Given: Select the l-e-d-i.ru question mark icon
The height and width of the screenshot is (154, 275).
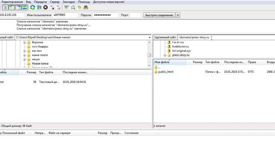Looking at the screenshot, I should pyautogui.click(x=169, y=42).
